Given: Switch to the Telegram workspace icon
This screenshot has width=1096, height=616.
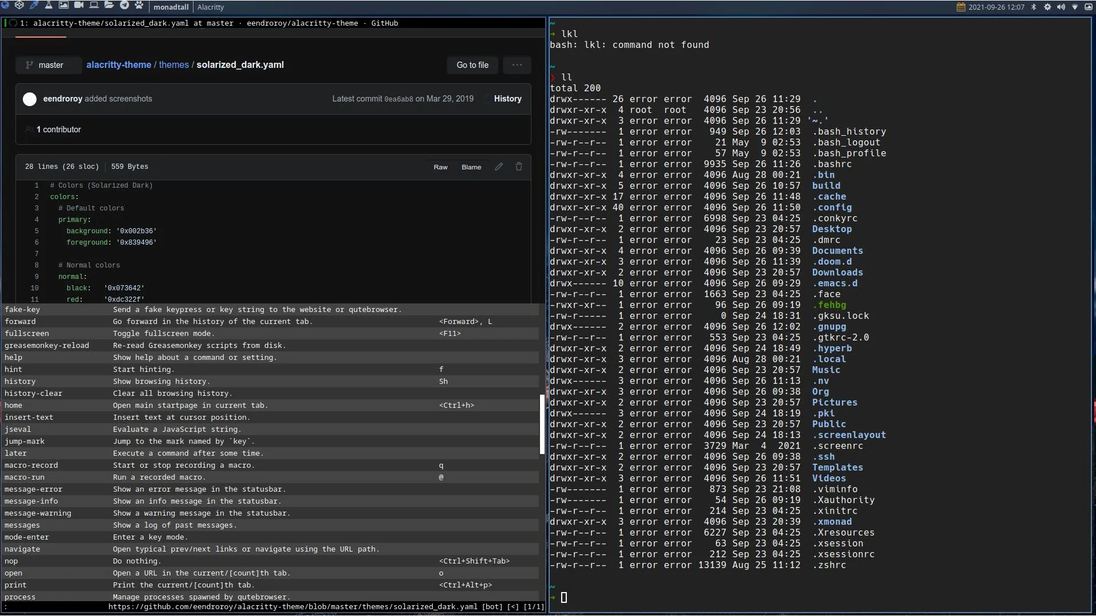Looking at the screenshot, I should pos(124,5).
